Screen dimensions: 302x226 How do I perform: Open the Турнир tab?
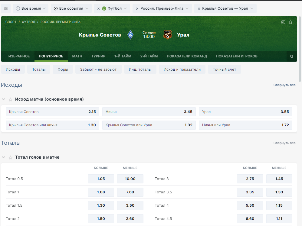click(98, 56)
